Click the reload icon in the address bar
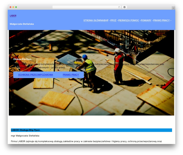 pos(119,7)
